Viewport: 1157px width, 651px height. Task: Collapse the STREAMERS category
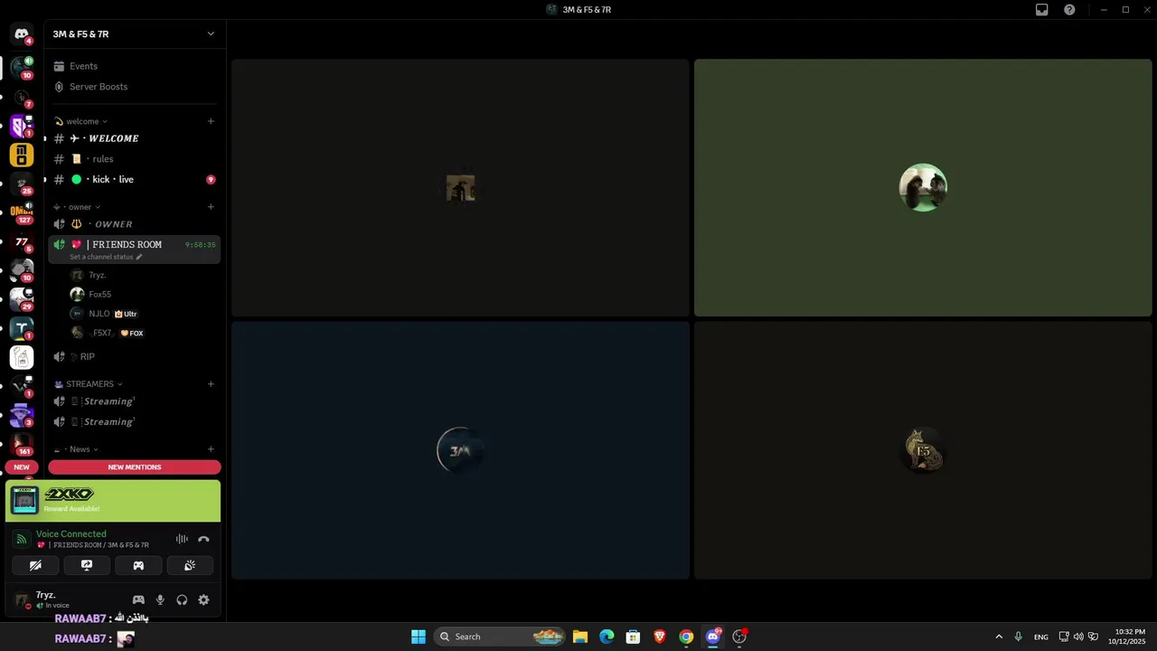click(89, 384)
